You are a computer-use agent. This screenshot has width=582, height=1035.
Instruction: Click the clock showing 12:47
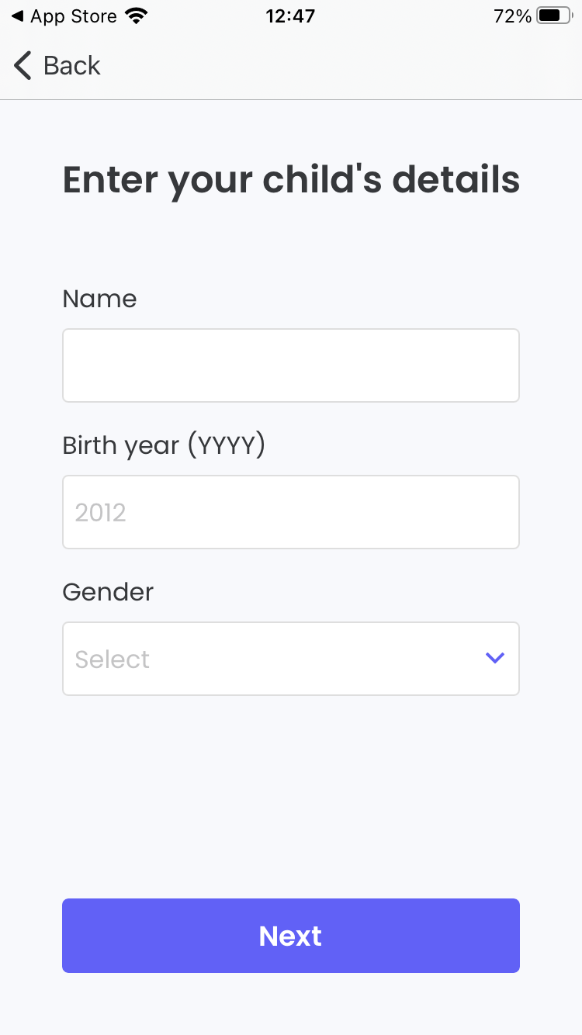[x=290, y=16]
